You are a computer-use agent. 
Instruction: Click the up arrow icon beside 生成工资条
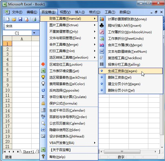(102, 71)
